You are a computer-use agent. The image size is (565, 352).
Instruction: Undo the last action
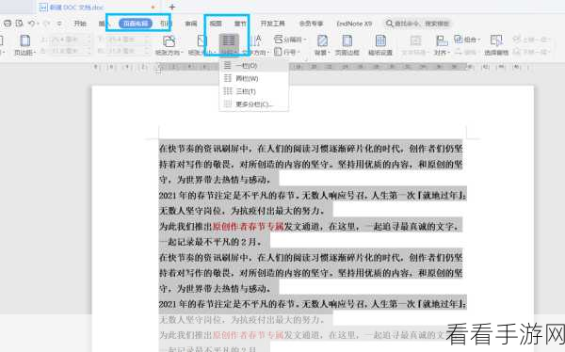point(32,24)
